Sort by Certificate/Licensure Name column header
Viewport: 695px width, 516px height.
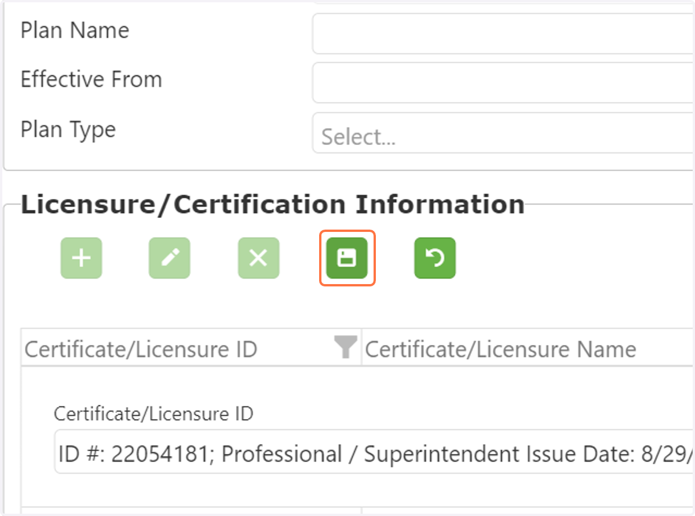click(x=500, y=349)
